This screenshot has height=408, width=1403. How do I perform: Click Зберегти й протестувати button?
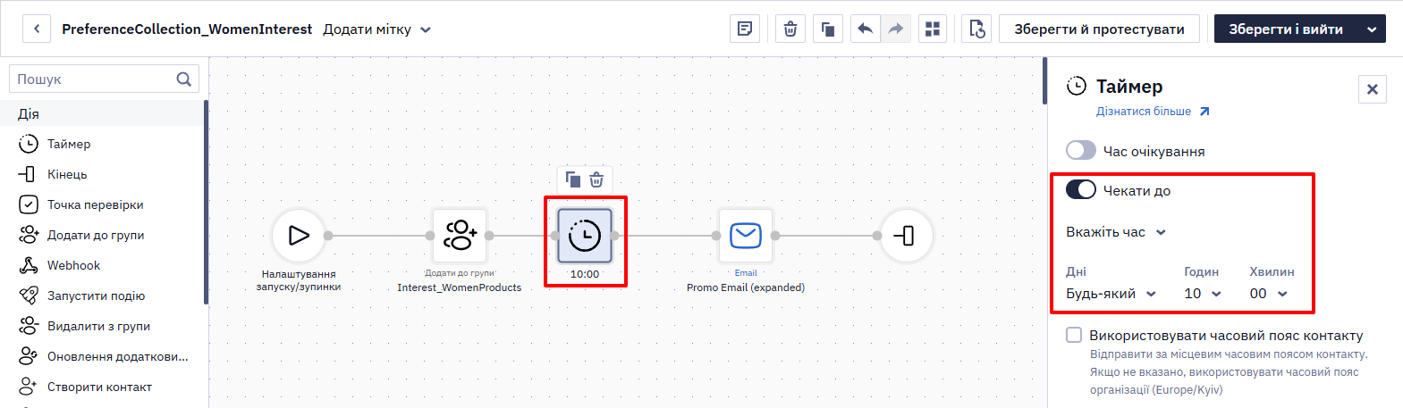[x=1099, y=29]
